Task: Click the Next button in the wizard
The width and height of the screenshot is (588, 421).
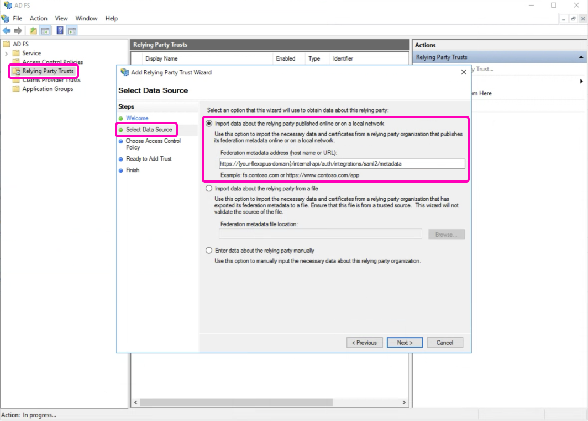Action: [x=405, y=343]
